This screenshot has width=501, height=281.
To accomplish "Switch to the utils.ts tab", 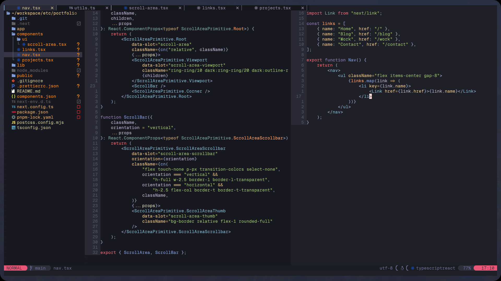I will click(82, 8).
